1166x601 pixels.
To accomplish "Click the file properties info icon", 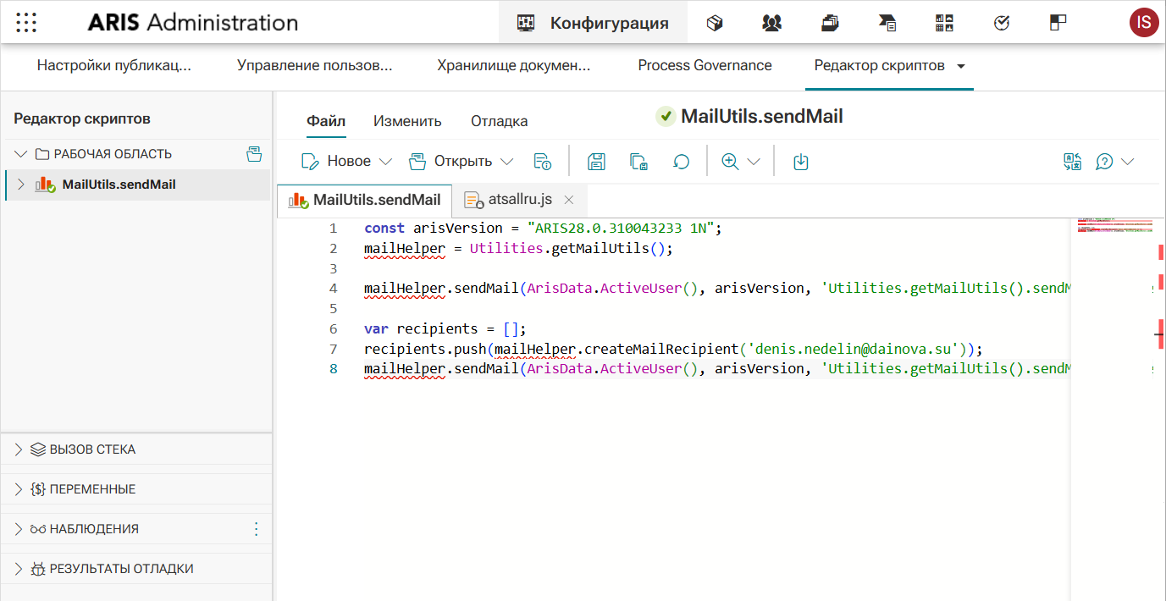I will 543,161.
